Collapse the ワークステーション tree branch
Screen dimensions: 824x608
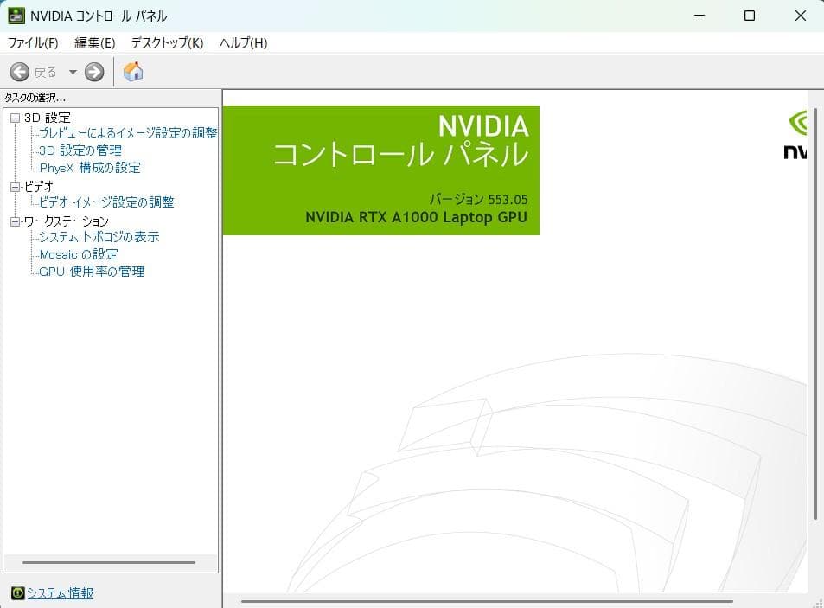tap(15, 221)
